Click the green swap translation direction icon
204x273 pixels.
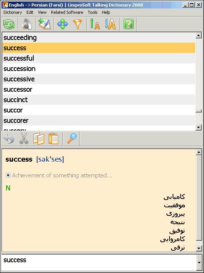tap(9, 24)
